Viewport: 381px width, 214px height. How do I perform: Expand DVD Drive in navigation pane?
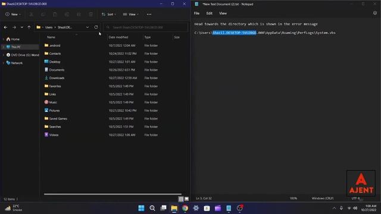pyautogui.click(x=4, y=55)
